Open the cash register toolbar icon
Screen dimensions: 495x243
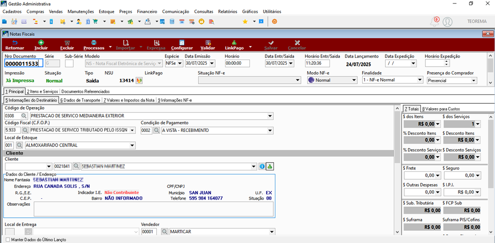147,22
